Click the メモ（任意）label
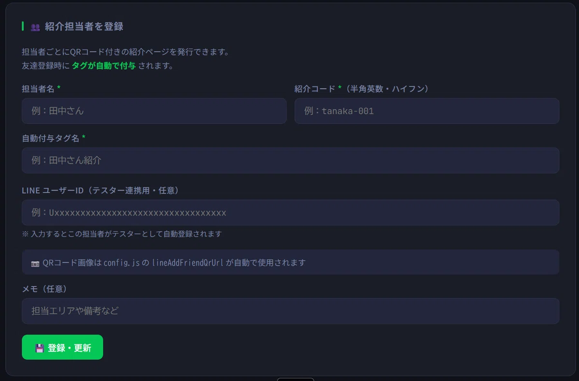 (x=44, y=289)
